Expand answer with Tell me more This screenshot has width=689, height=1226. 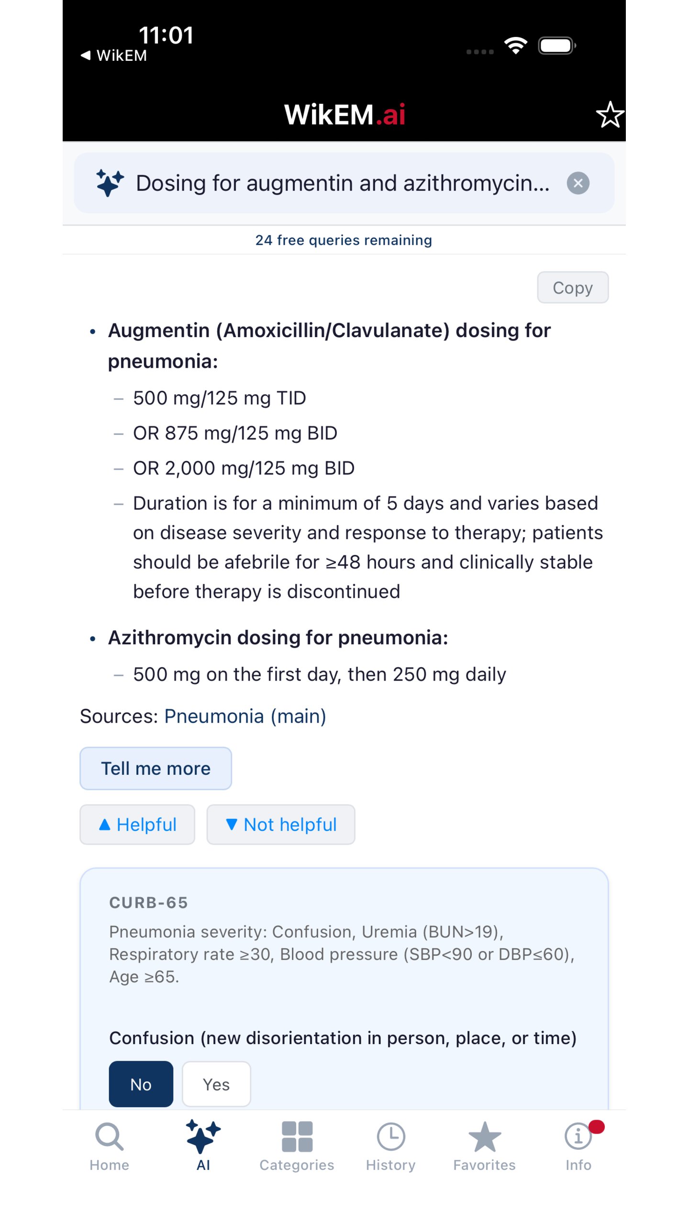point(156,768)
